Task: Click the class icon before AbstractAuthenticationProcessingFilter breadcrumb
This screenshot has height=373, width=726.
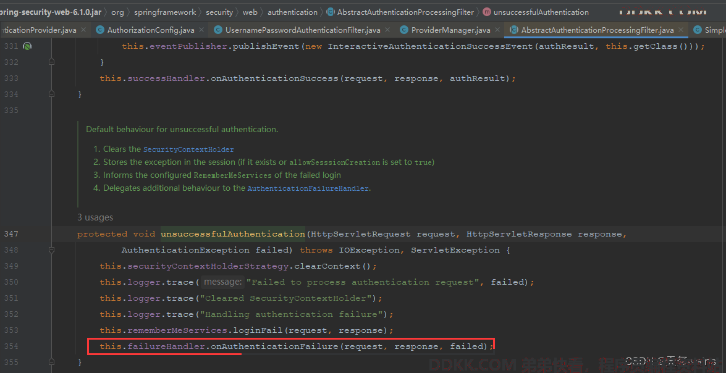Action: [330, 12]
